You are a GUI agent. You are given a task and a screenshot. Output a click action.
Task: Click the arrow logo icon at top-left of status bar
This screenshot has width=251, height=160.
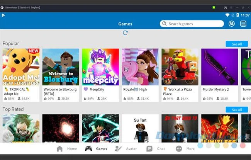(3, 15)
